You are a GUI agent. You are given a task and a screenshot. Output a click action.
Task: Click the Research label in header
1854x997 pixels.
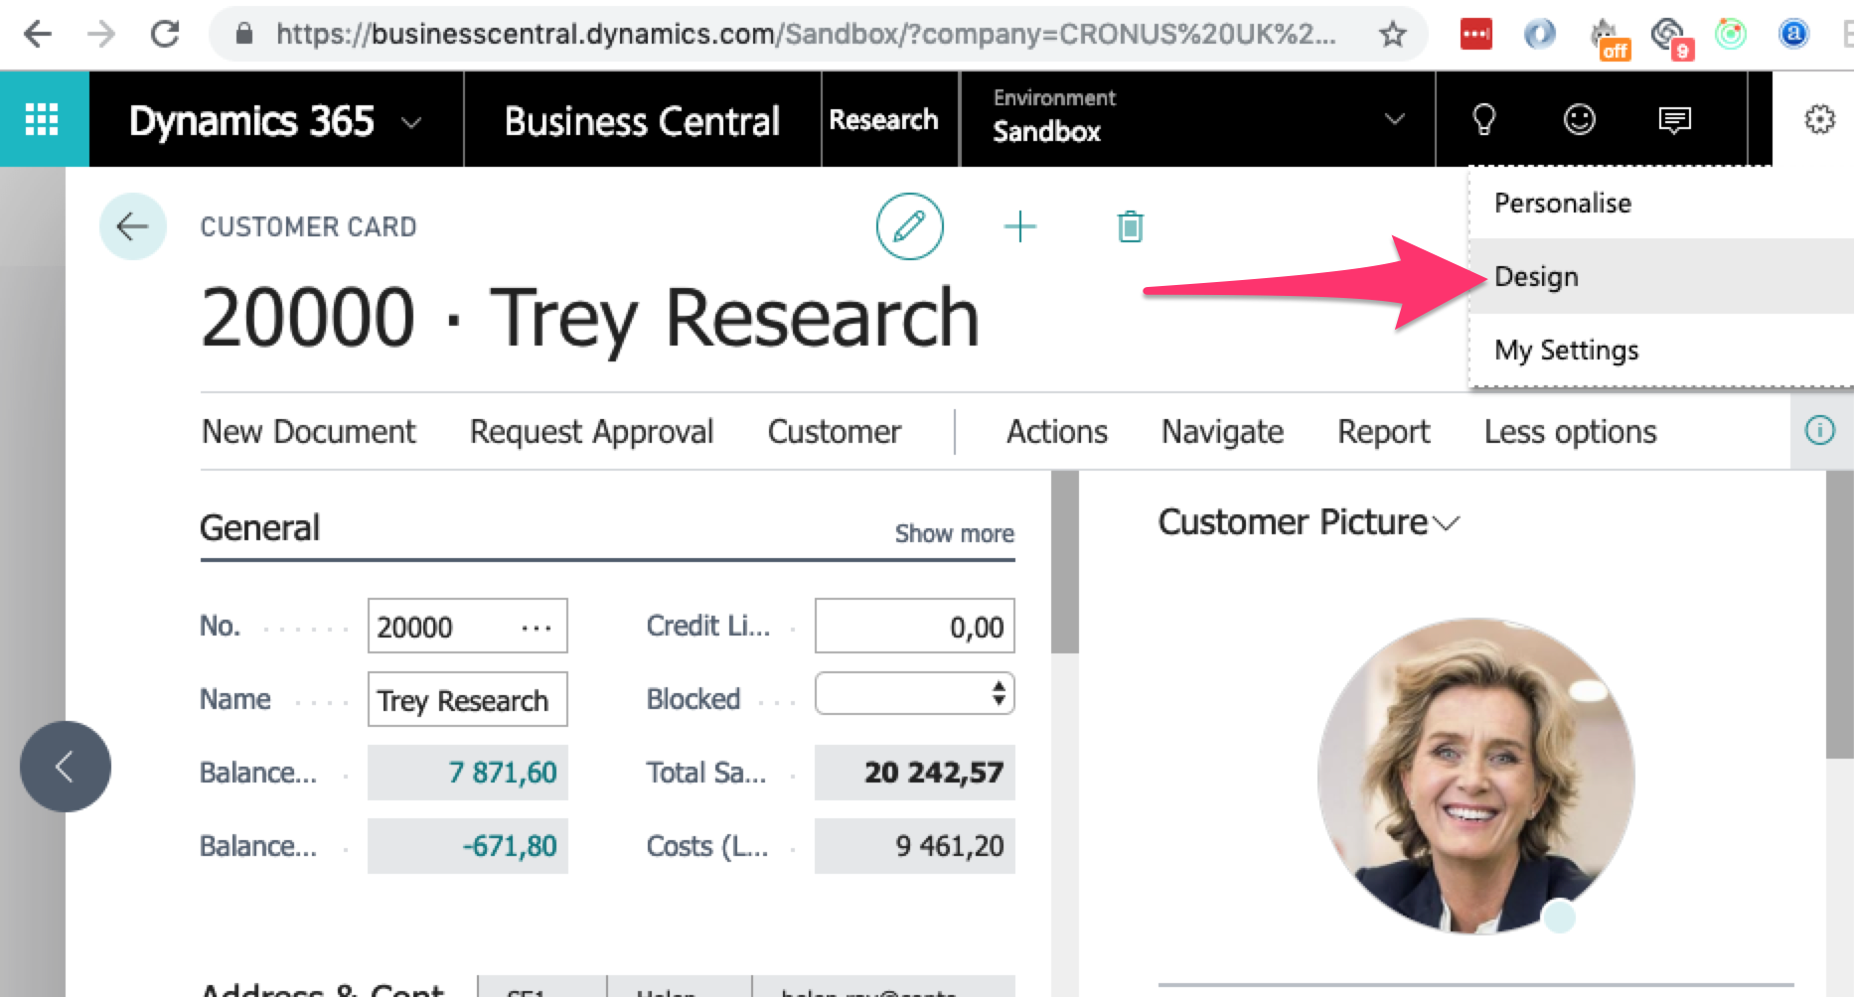(883, 119)
